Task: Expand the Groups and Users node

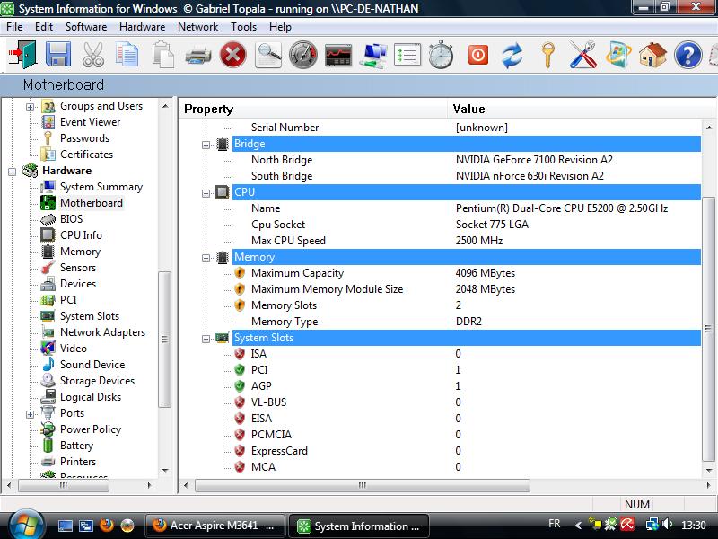Action: click(30, 107)
